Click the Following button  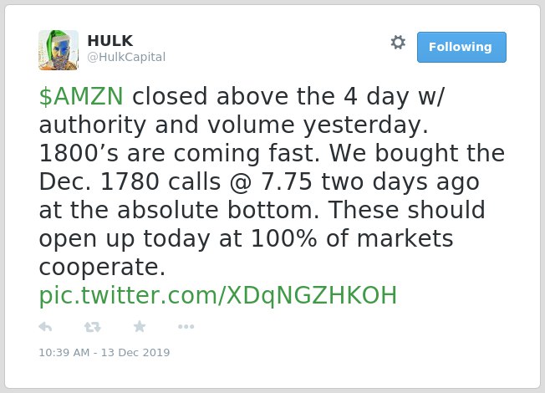(461, 48)
